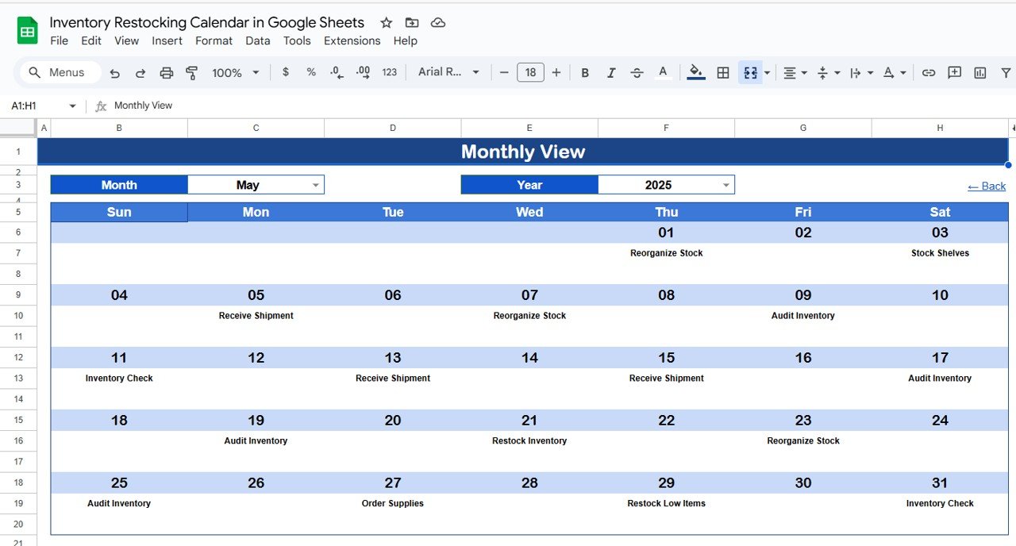Image resolution: width=1016 pixels, height=546 pixels.
Task: Select the date cell 15
Action: coord(666,358)
